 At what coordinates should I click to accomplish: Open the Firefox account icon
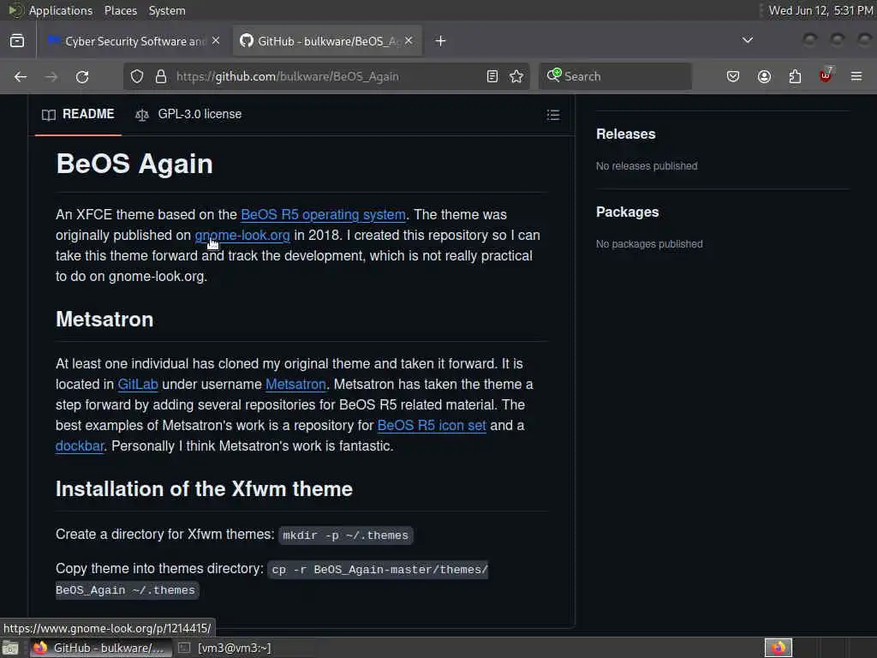point(764,76)
